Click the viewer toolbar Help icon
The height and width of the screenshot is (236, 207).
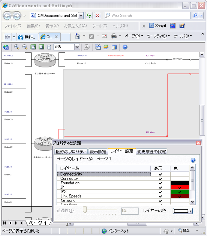pyautogui.click(x=125, y=47)
